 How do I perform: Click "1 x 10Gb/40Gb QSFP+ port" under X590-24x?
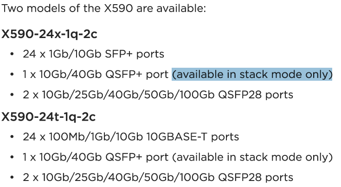point(96,74)
